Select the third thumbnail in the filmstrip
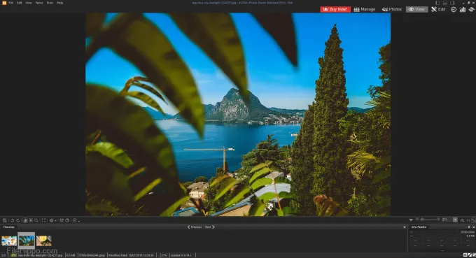The height and width of the screenshot is (258, 476). [x=44, y=241]
